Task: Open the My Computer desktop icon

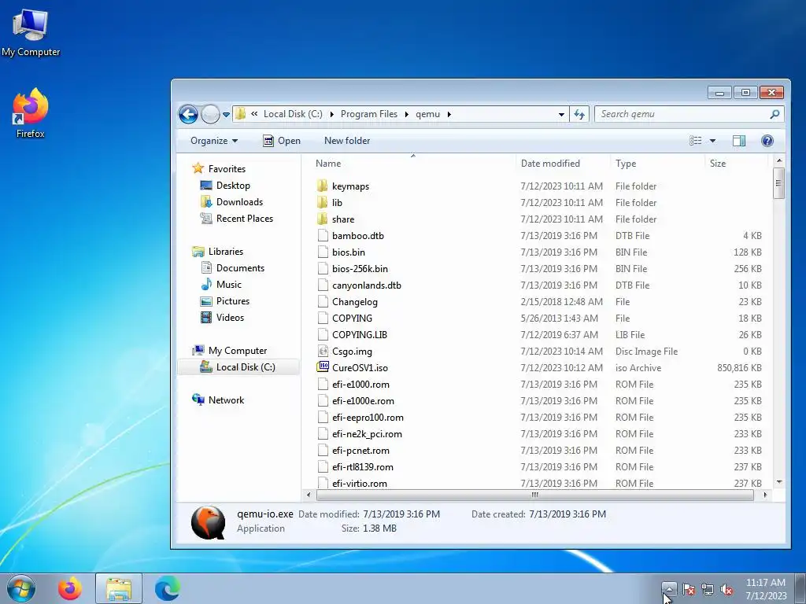Action: (x=31, y=32)
